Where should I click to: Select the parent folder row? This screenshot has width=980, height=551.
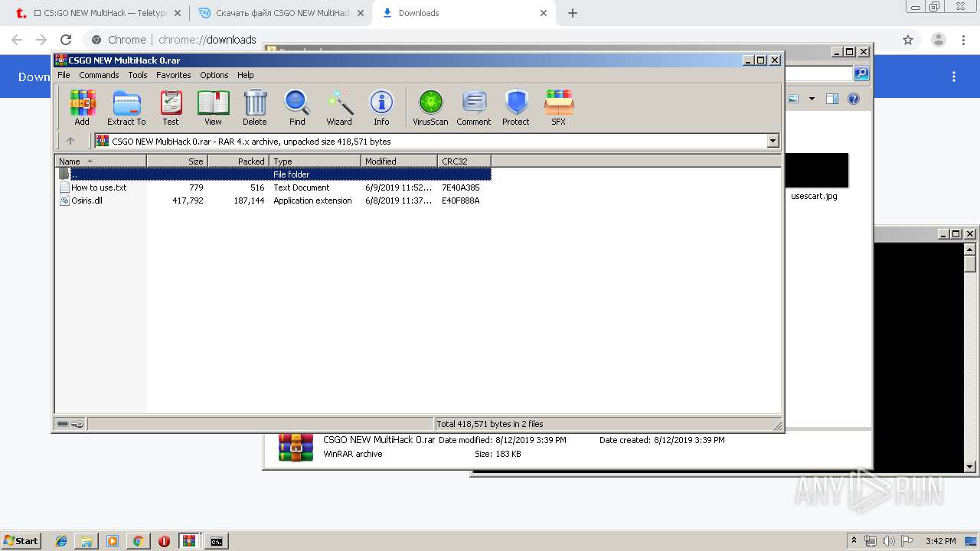click(273, 174)
